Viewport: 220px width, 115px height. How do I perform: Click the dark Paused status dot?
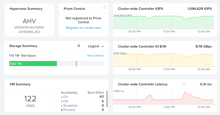(62, 110)
